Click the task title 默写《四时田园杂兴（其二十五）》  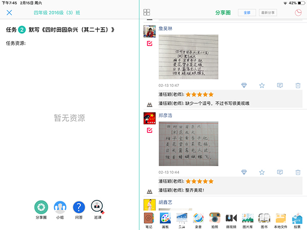point(72,30)
